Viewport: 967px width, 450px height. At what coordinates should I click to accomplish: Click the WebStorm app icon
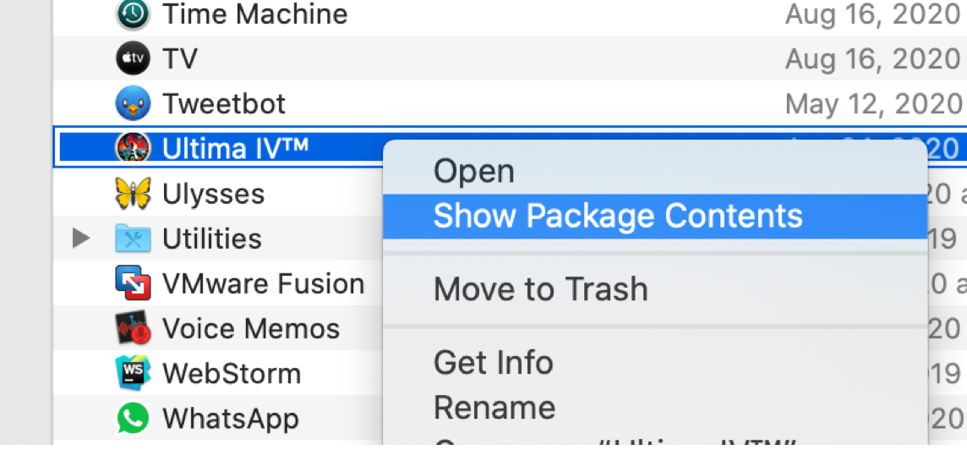point(133,373)
